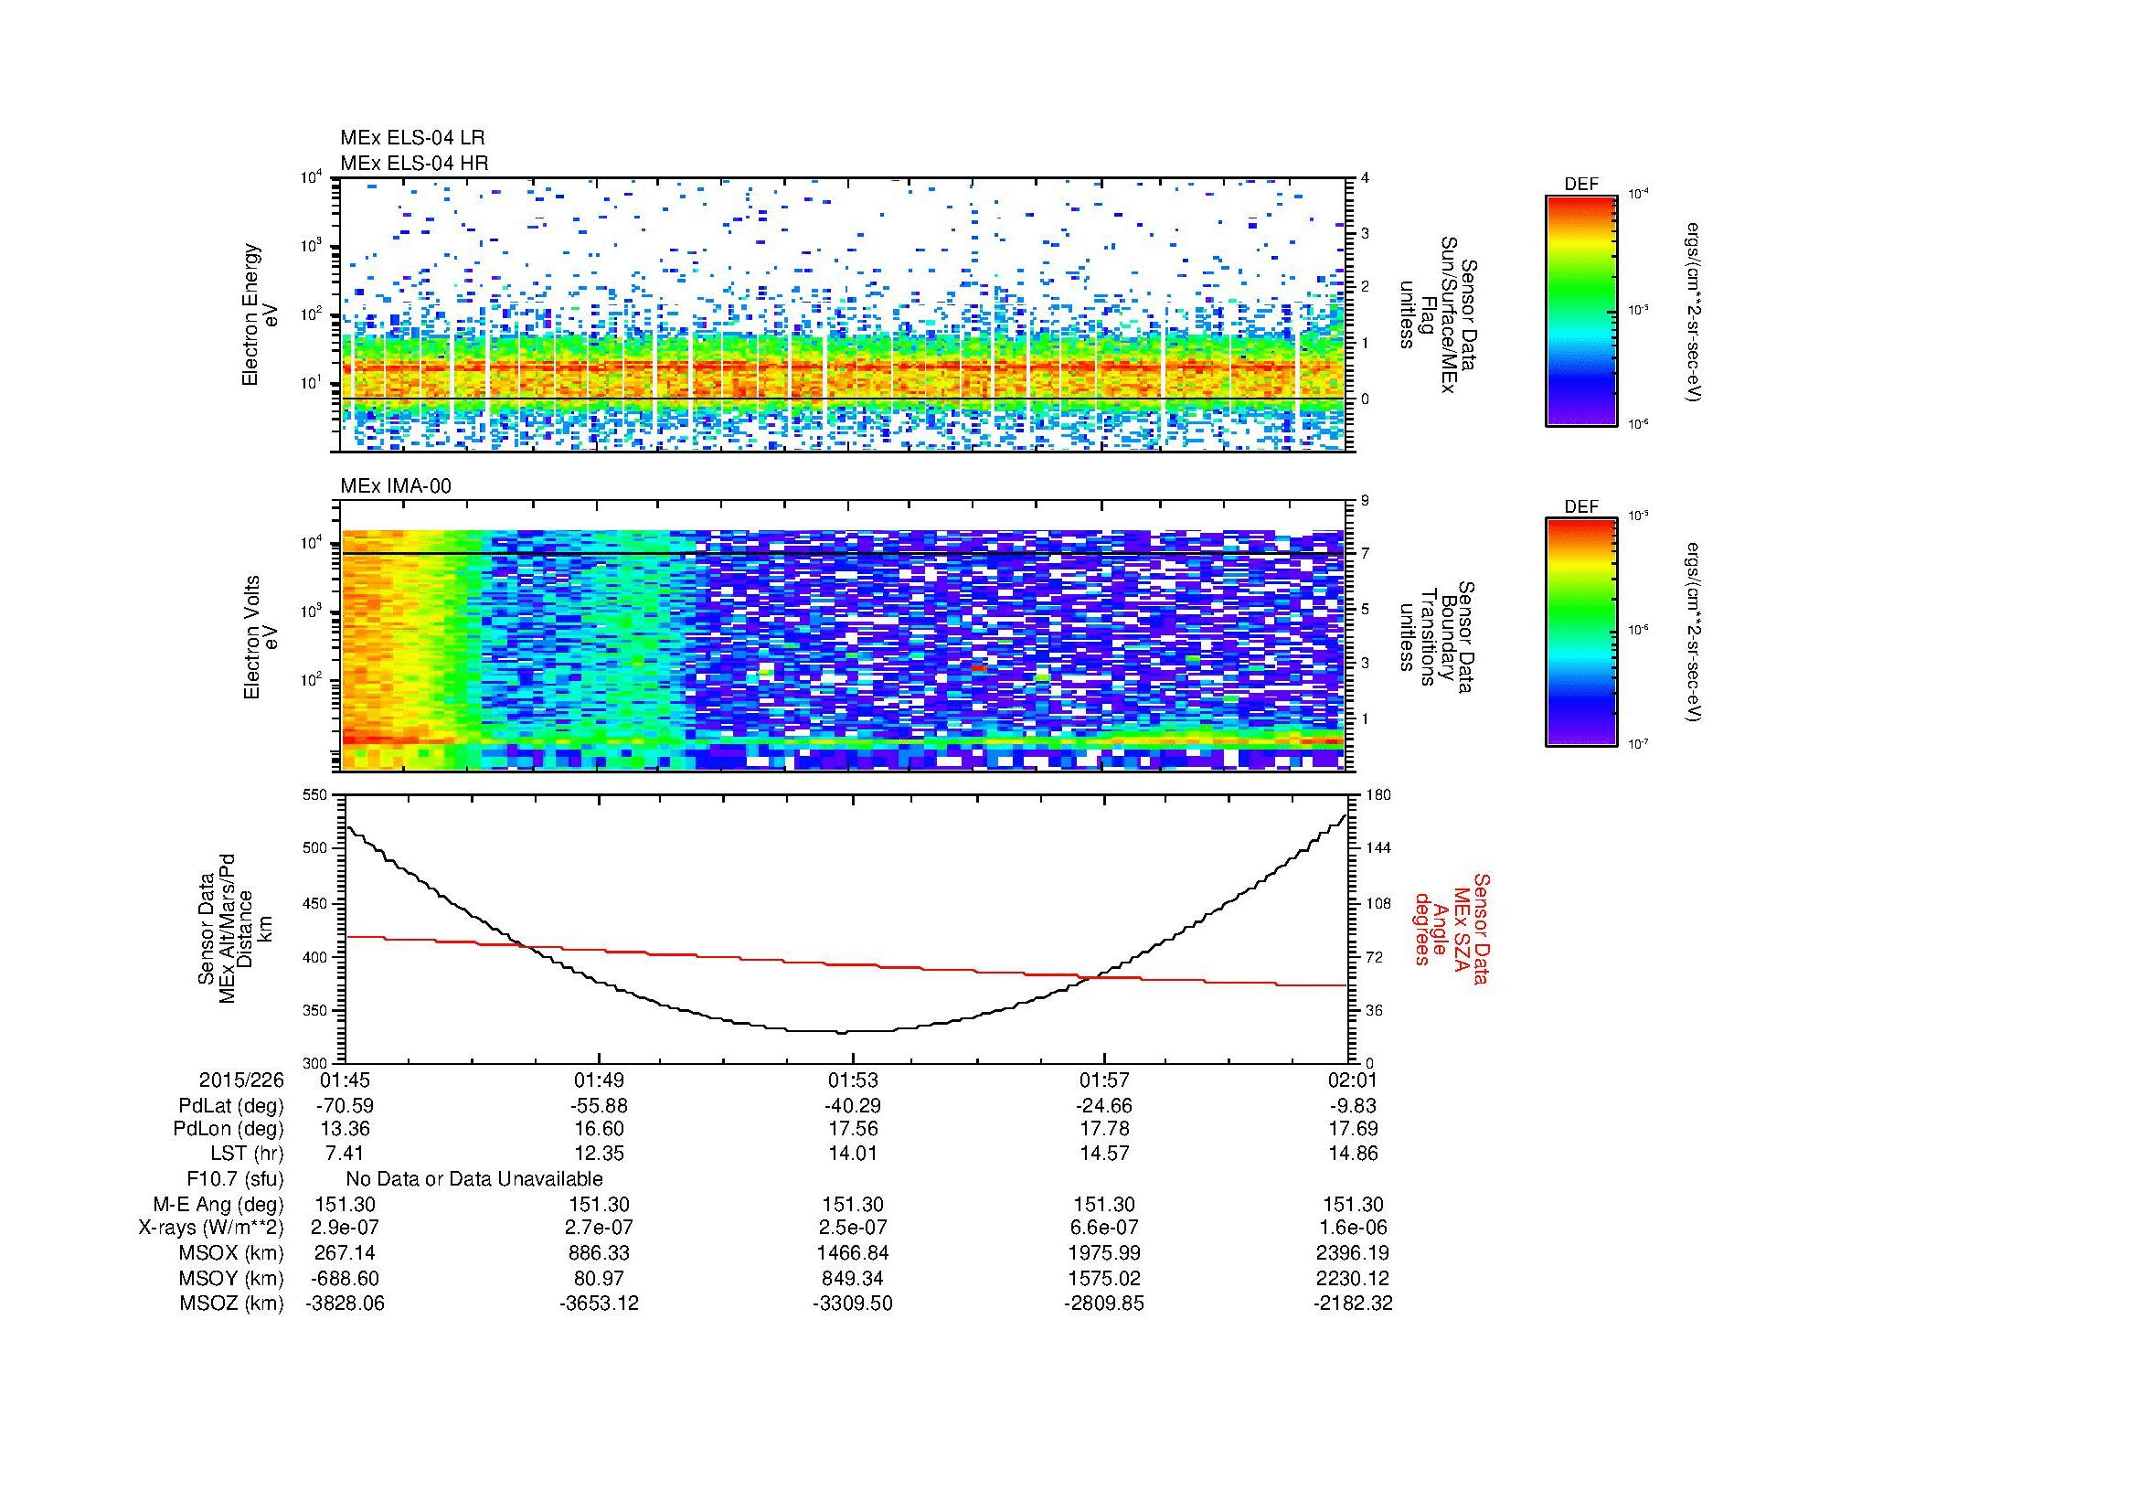The height and width of the screenshot is (1511, 2138).
Task: Click the 'PdLat (deg)' row label
Action: click(x=230, y=1106)
